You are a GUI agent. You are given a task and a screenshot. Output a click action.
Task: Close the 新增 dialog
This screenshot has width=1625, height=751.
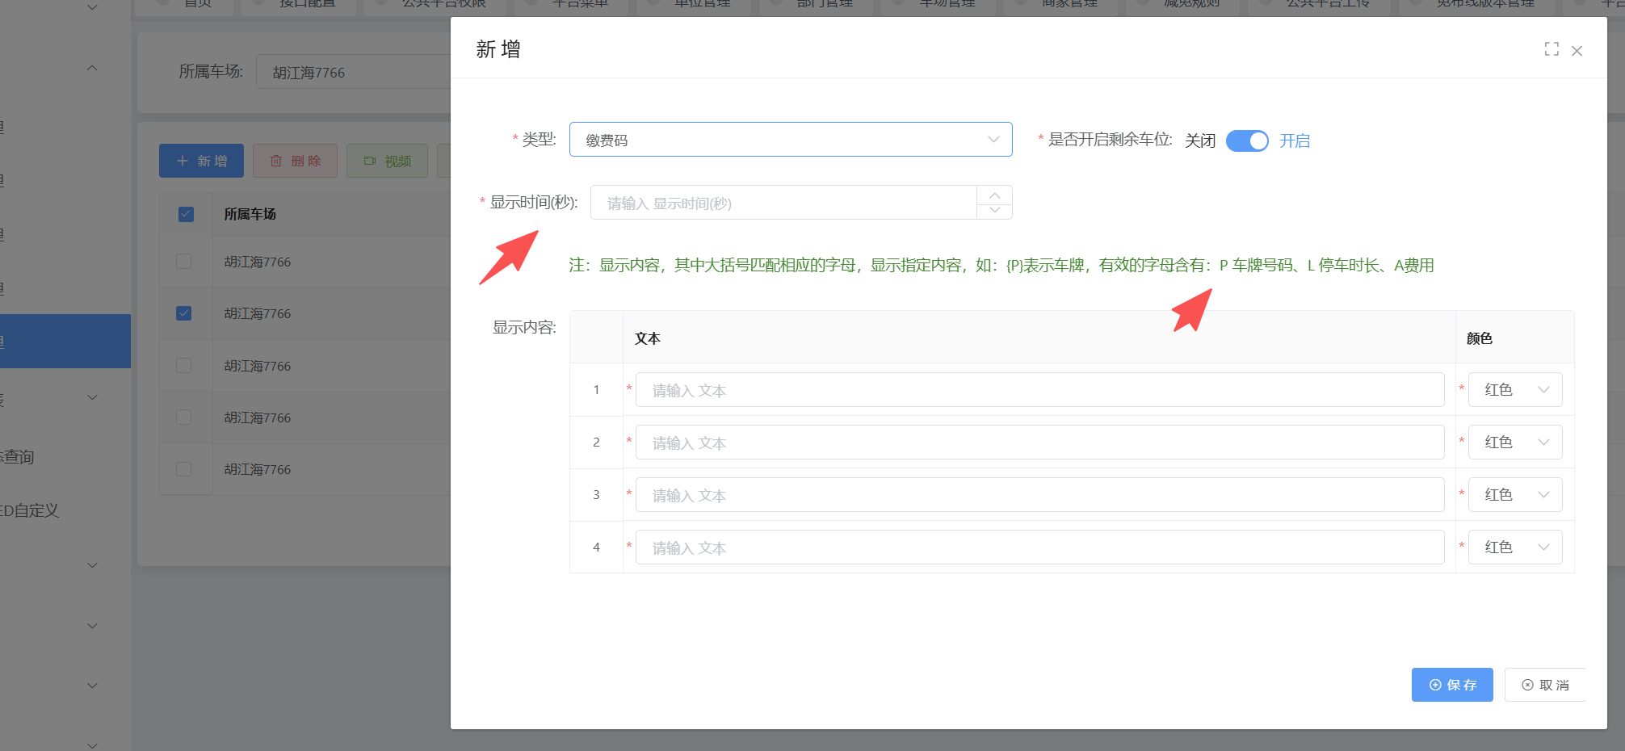click(x=1577, y=51)
